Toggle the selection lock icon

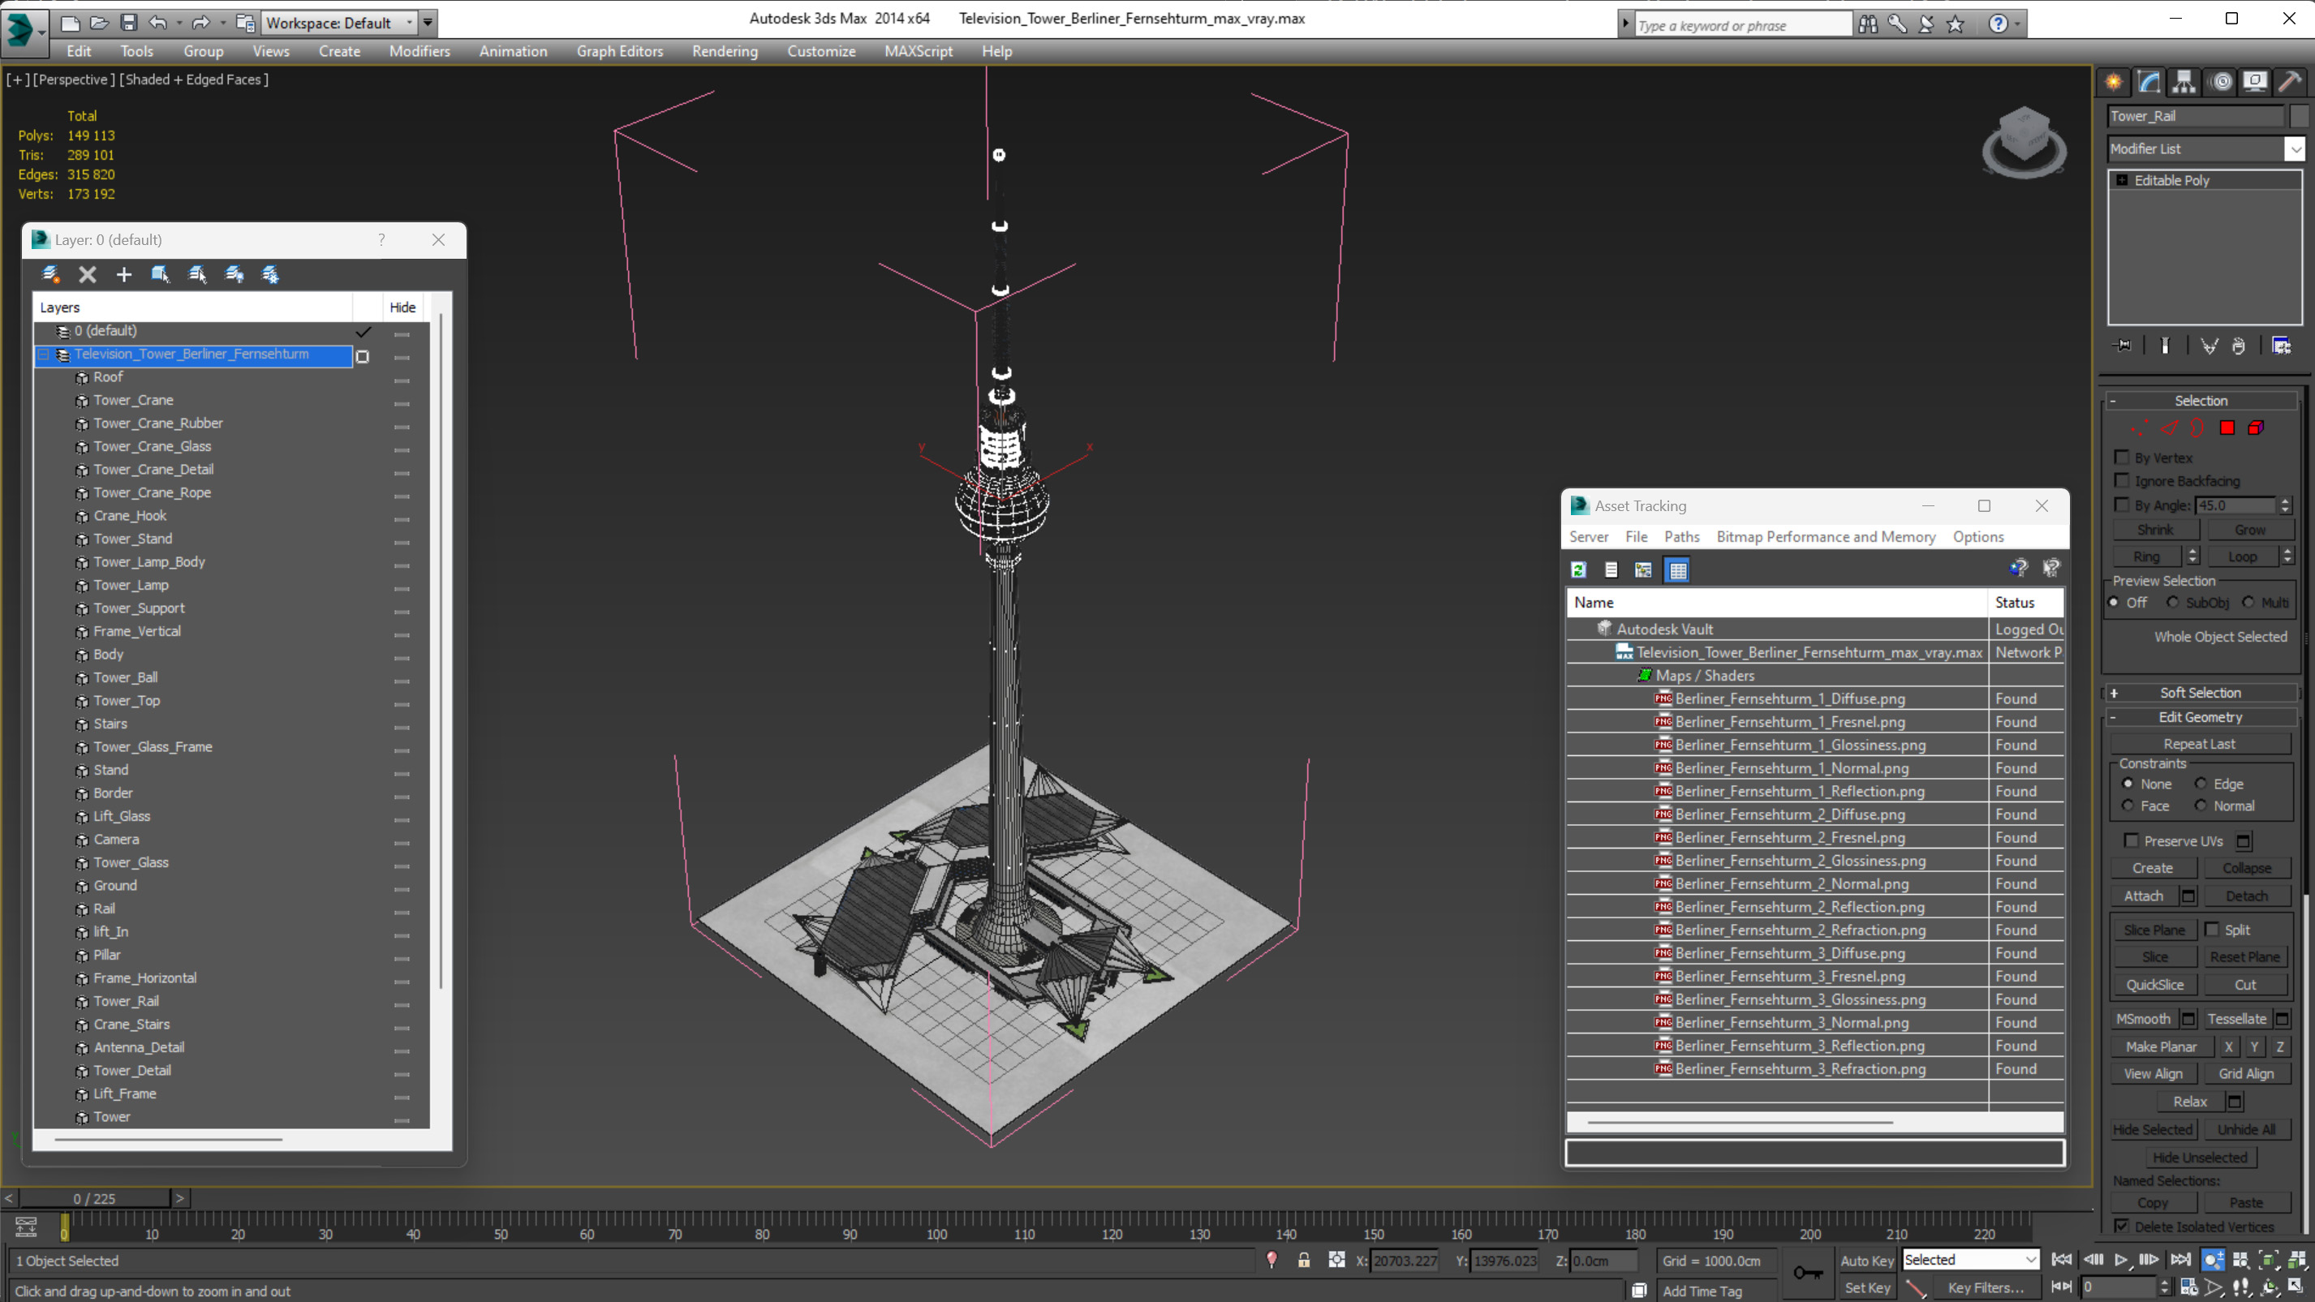tap(1304, 1261)
